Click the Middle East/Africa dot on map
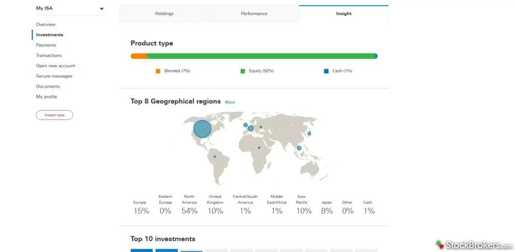 tap(259, 147)
